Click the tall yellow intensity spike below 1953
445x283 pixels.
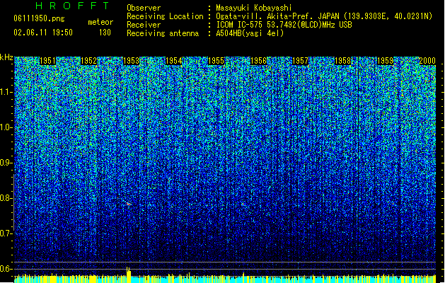(x=129, y=275)
